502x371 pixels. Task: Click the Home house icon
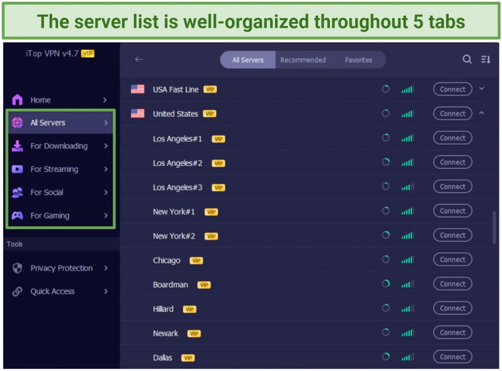click(x=17, y=100)
